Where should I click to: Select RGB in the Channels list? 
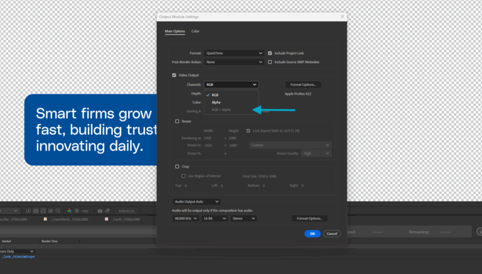click(x=231, y=95)
